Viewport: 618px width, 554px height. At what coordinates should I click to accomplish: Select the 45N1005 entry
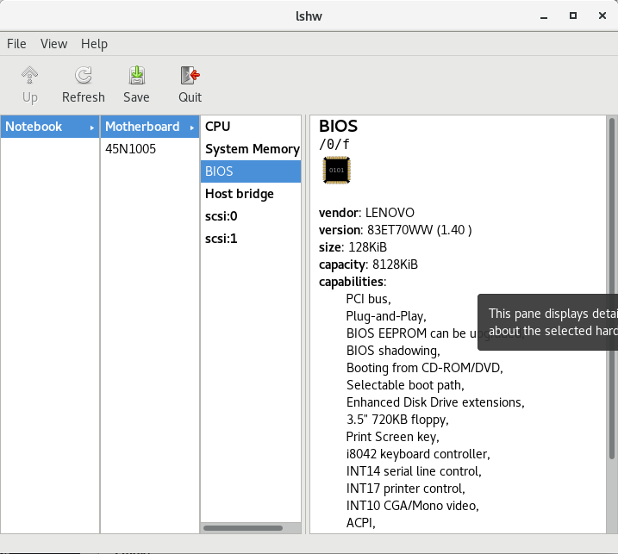149,149
